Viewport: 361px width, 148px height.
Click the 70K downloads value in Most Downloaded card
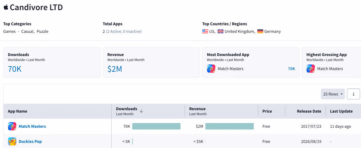(x=291, y=69)
